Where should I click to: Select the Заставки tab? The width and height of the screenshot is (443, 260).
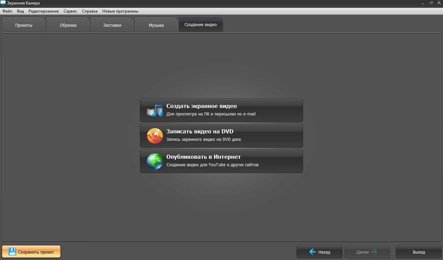(x=112, y=25)
